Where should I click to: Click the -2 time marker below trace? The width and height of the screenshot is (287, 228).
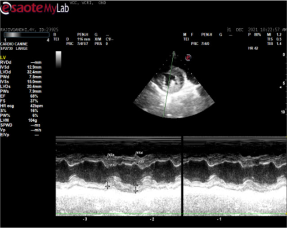152,220
